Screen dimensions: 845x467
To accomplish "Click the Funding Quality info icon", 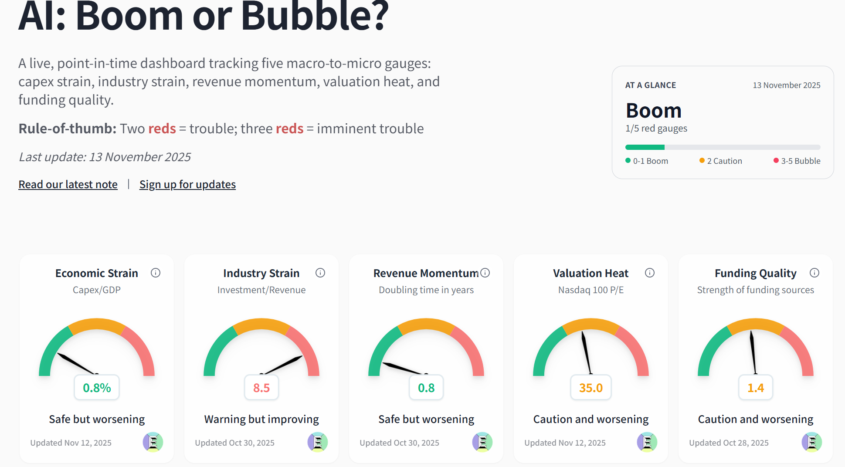I will [x=814, y=273].
